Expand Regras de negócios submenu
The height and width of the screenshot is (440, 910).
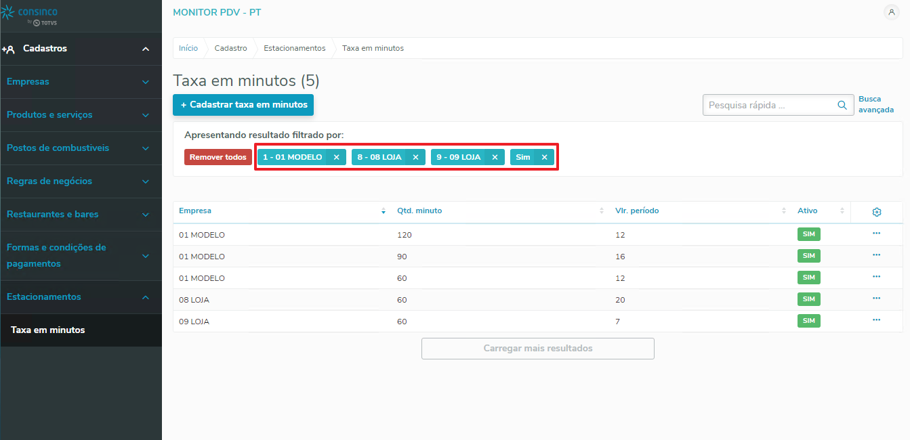tap(146, 181)
